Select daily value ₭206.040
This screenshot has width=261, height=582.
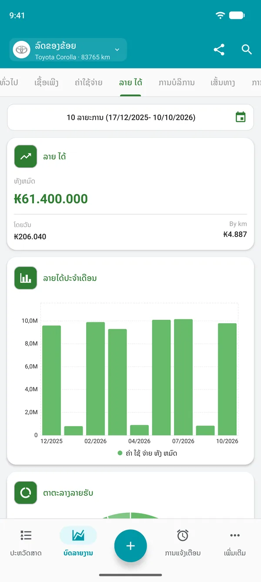tap(30, 237)
